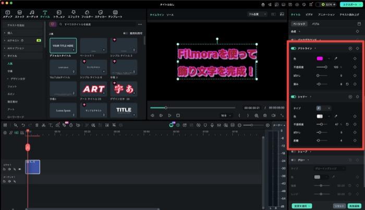Open the shadow タイプ type dropdown

pyautogui.click(x=324, y=108)
